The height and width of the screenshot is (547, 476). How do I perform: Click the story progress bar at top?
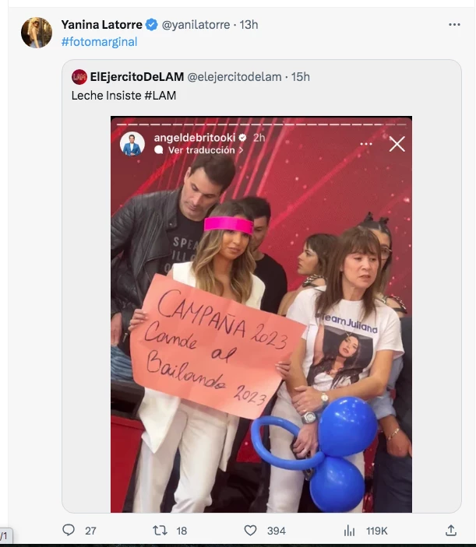coord(261,124)
